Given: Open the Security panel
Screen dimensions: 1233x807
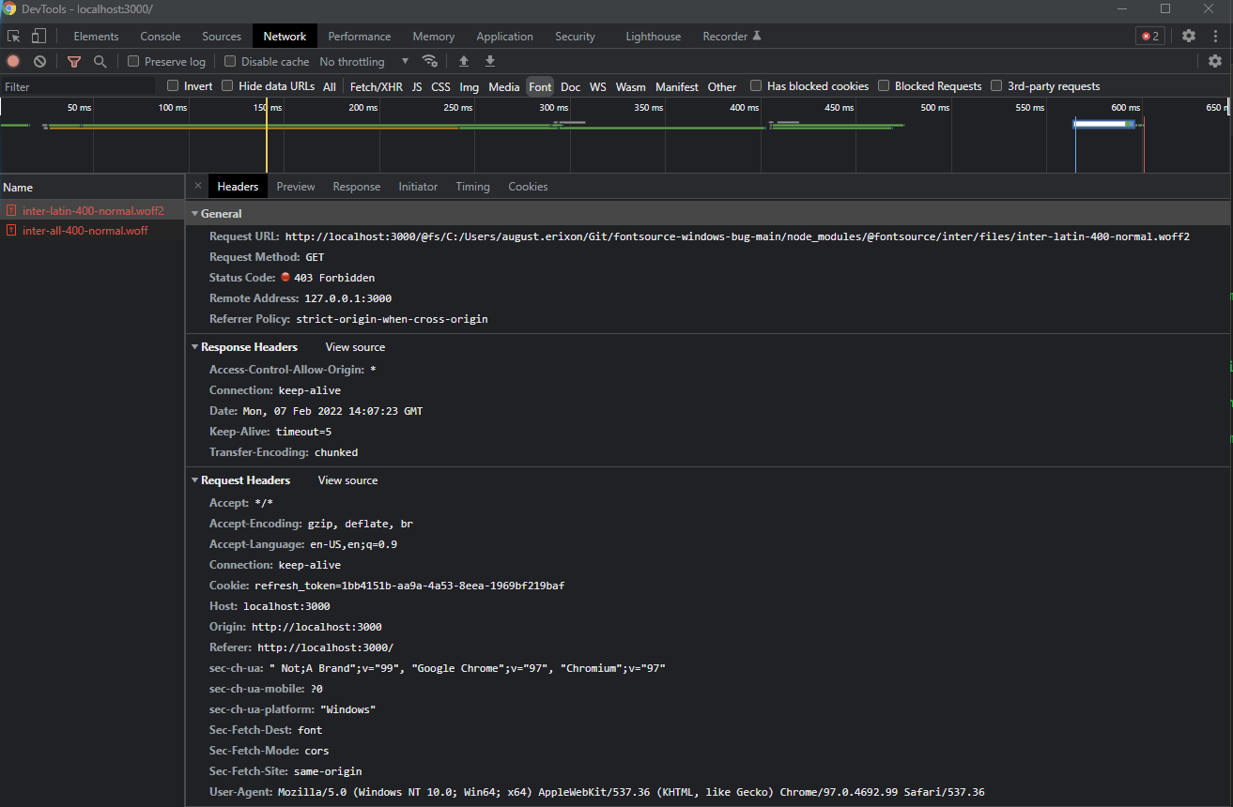Looking at the screenshot, I should [x=575, y=37].
